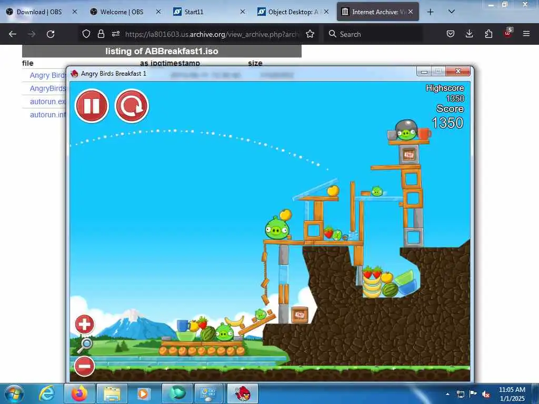539x404 pixels.
Task: Switch to the Download | OBS tab
Action: point(41,12)
